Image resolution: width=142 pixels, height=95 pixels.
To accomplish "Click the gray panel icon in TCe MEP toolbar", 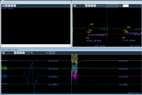I will click(x=4, y=53).
